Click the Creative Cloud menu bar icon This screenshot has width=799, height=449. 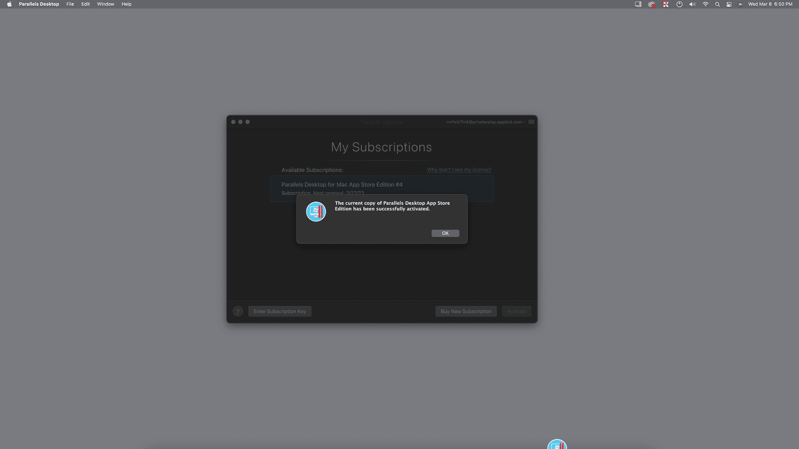(x=651, y=4)
